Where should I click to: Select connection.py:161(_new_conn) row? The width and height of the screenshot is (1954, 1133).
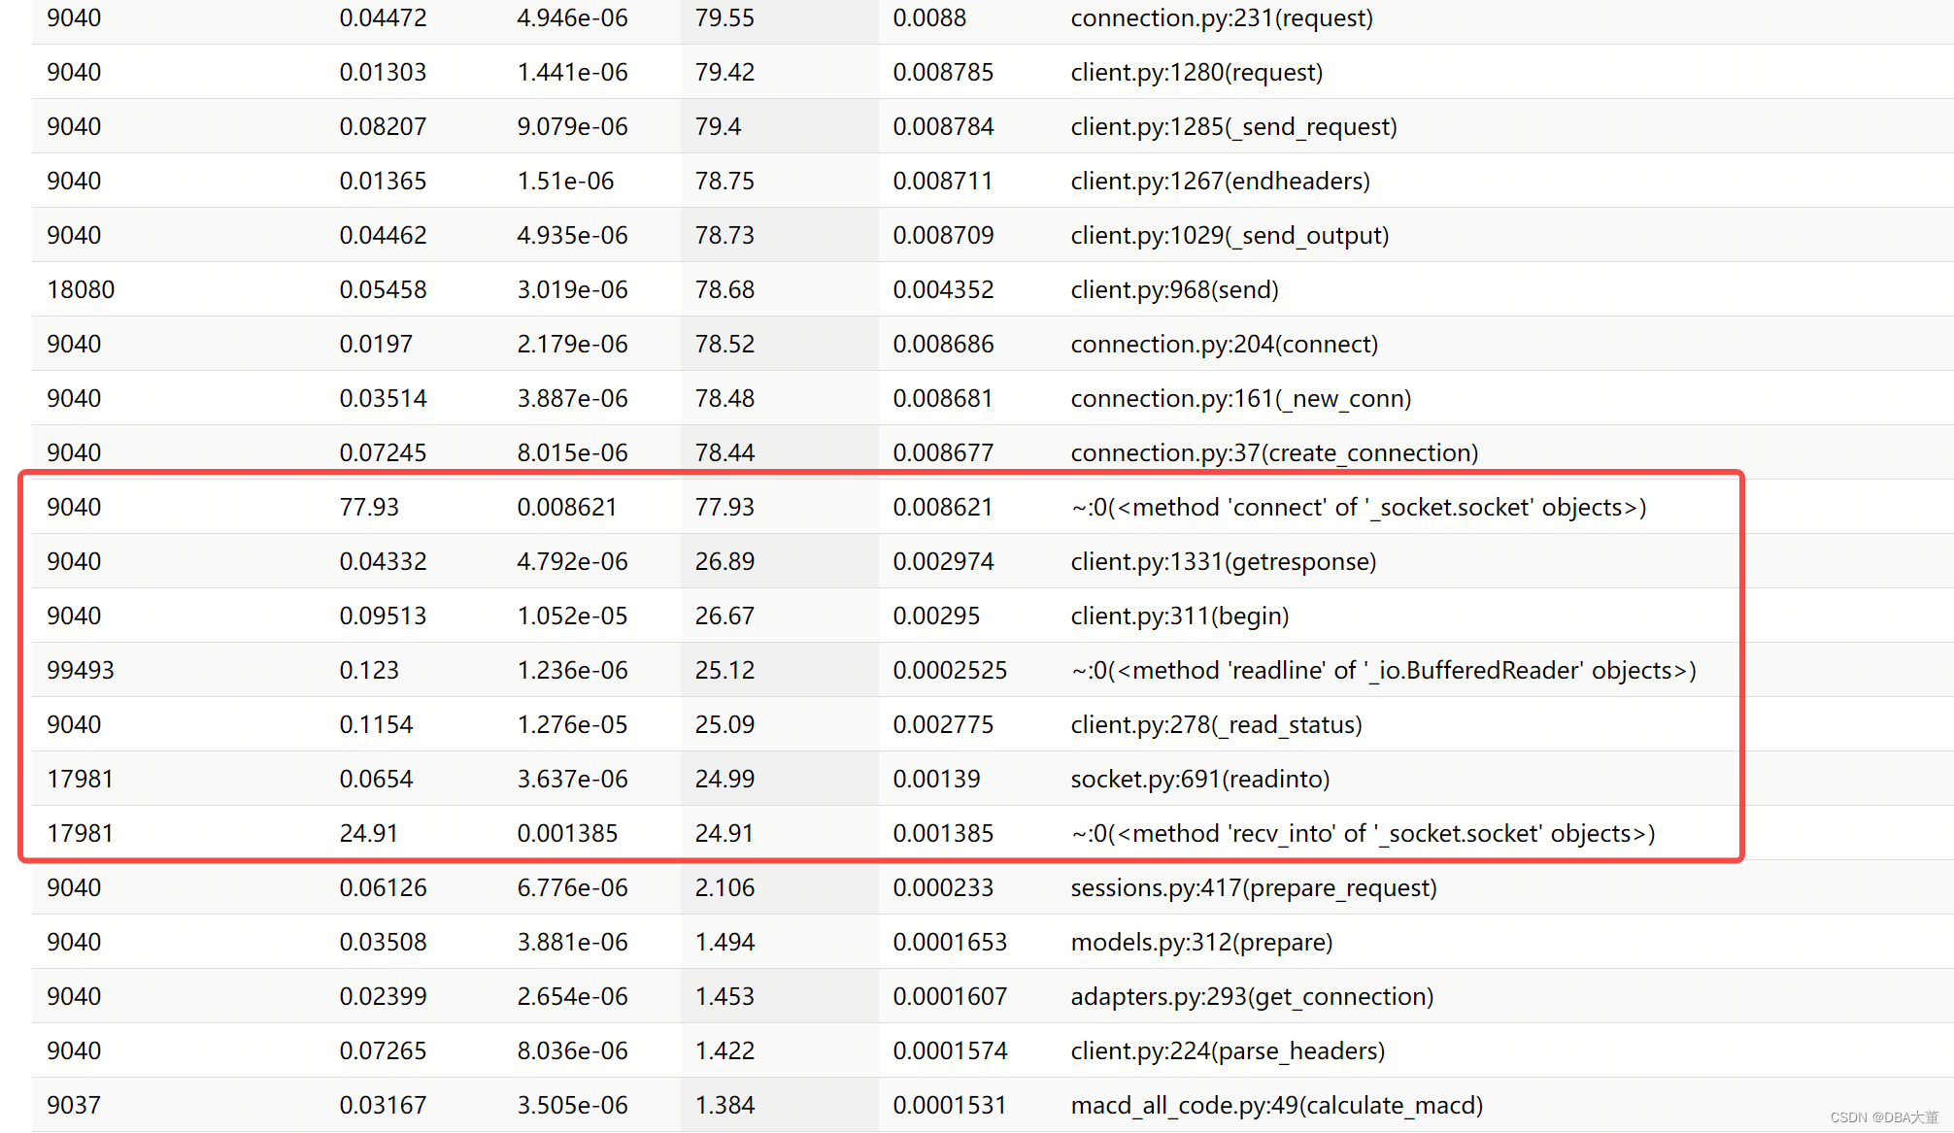(x=1240, y=398)
